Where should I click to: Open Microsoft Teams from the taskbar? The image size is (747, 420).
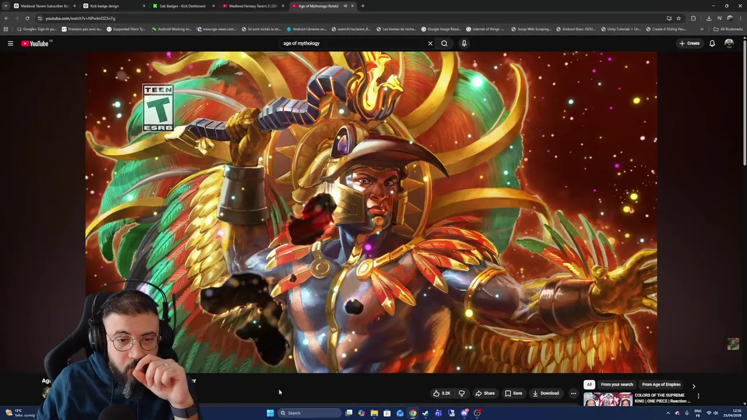pyautogui.click(x=438, y=413)
